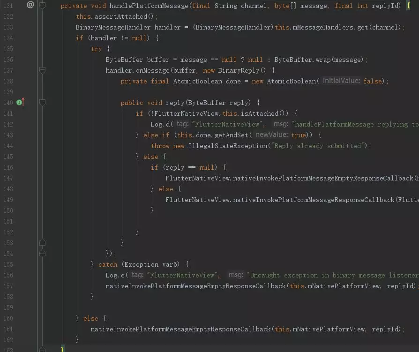Click IllegalStateException on line 144
The height and width of the screenshot is (352, 419).
[x=228, y=146]
